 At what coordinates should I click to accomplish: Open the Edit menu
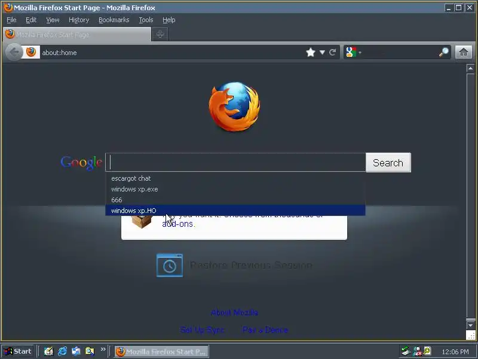[x=31, y=20]
